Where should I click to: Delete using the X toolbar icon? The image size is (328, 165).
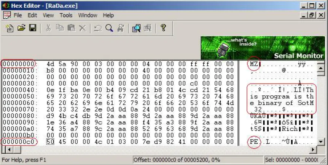coord(83,28)
